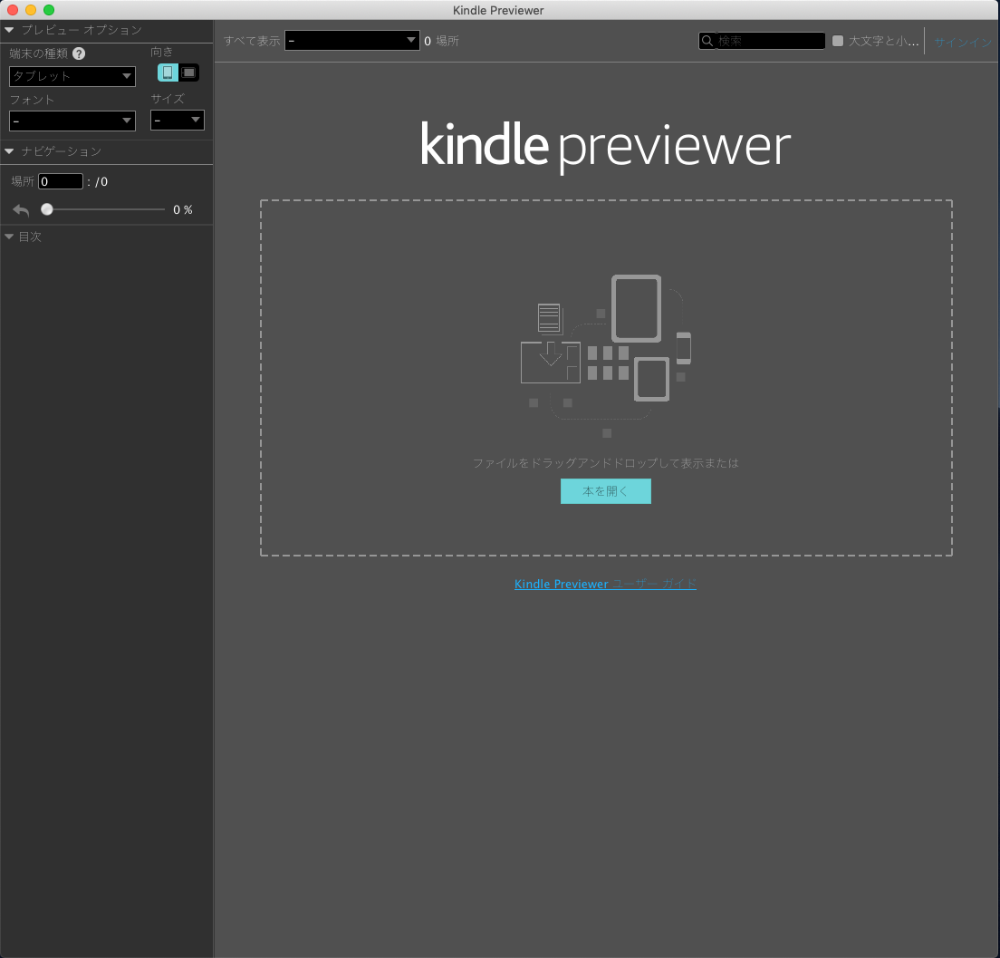The height and width of the screenshot is (958, 1000).
Task: Select portrait orientation icon
Action: (168, 73)
